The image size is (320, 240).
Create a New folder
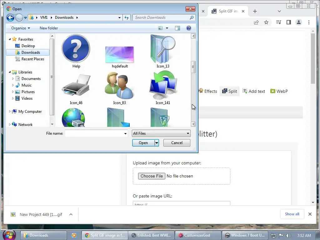(49, 28)
